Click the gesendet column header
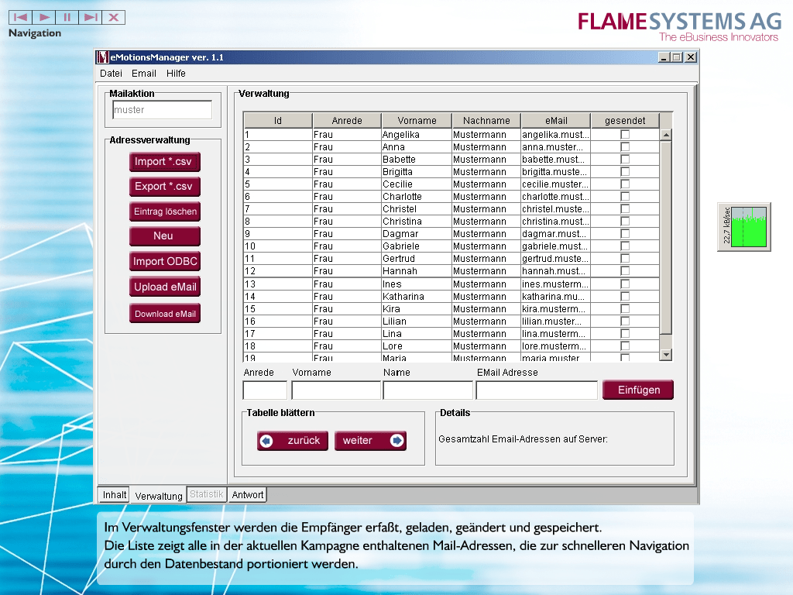 click(625, 120)
